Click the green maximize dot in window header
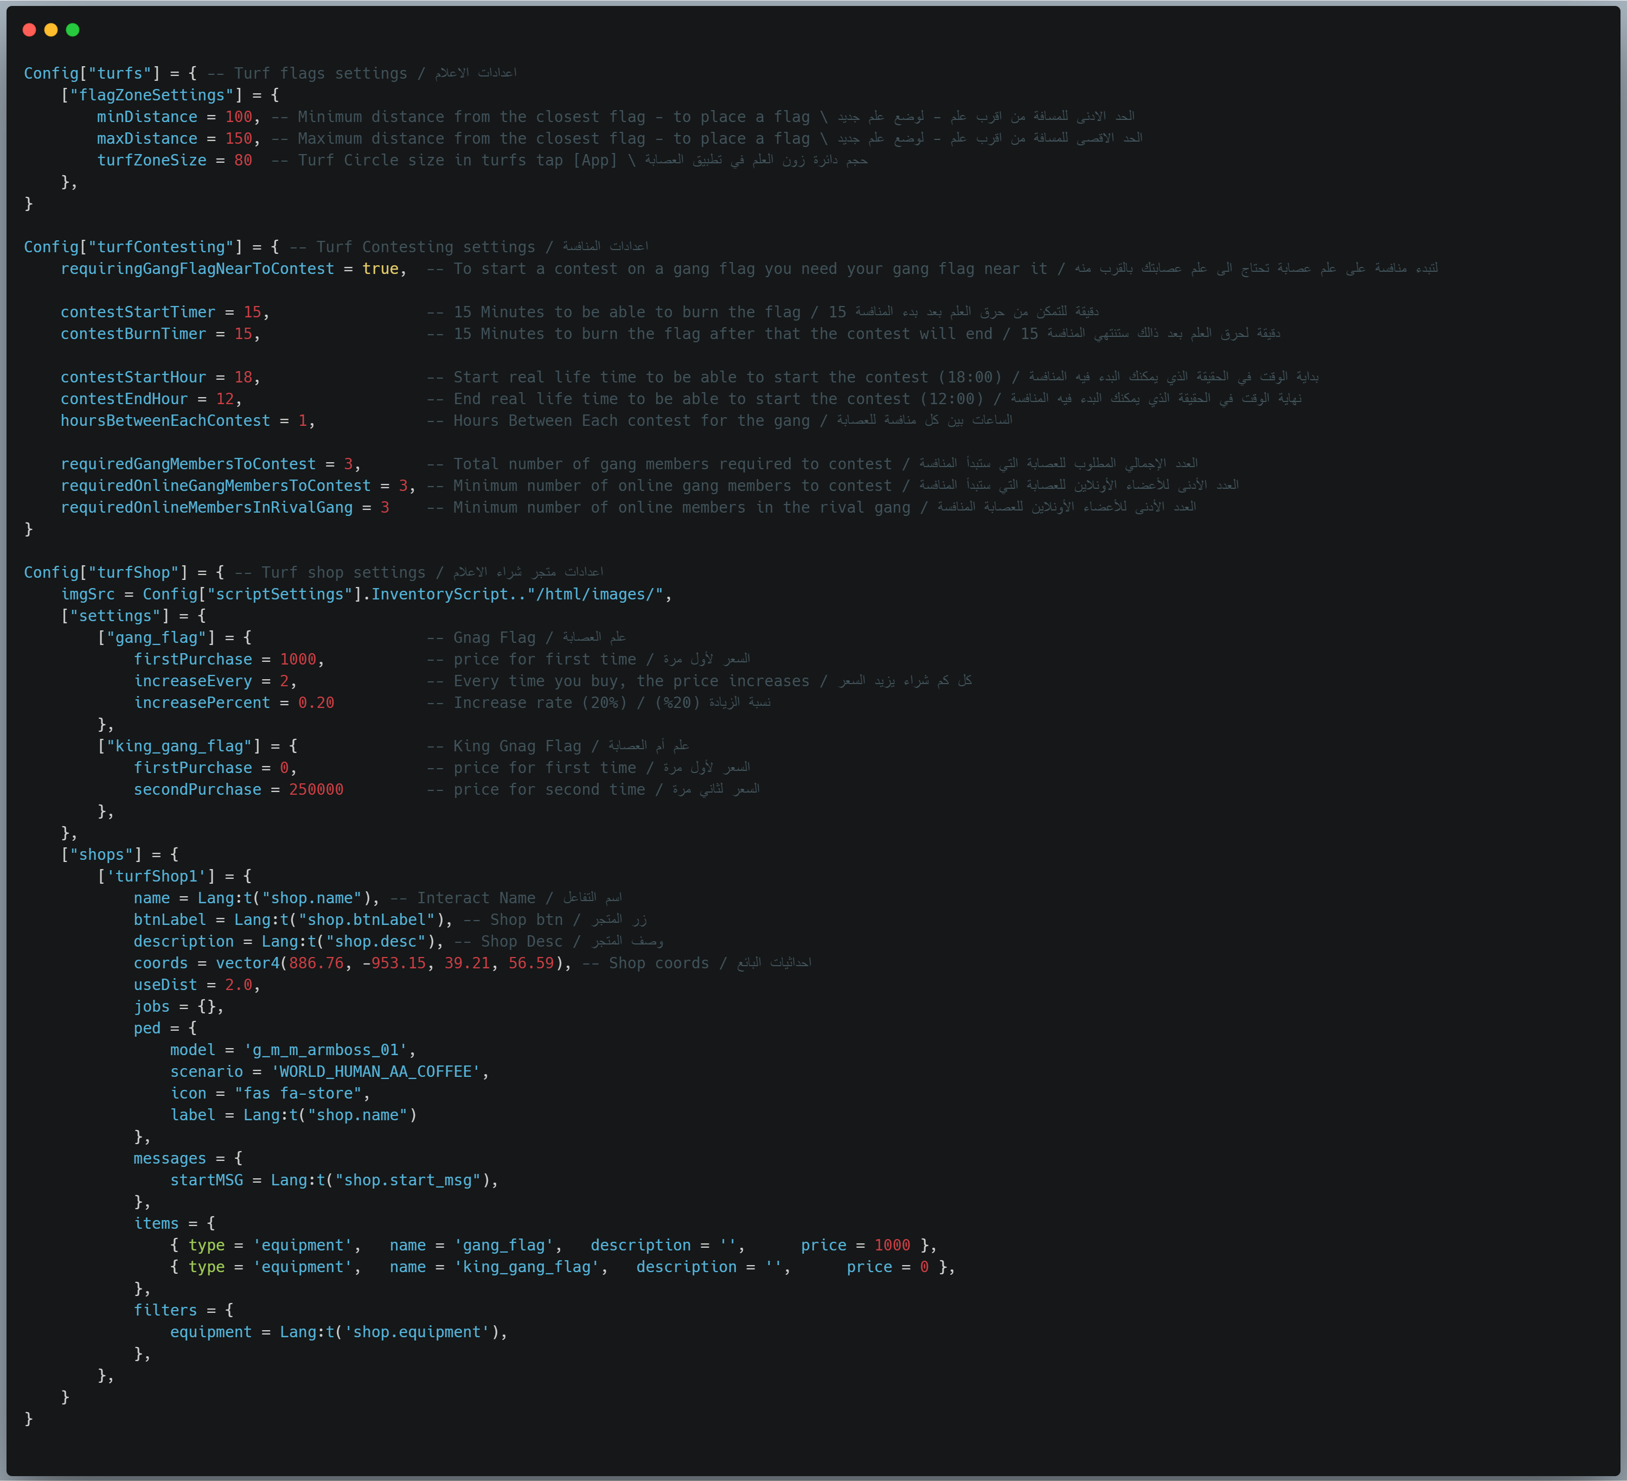The width and height of the screenshot is (1627, 1481). (73, 30)
